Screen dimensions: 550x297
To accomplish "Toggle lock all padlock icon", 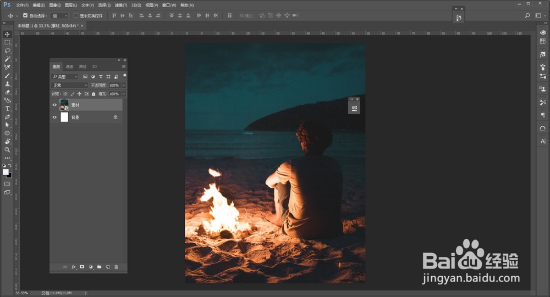I will tap(94, 94).
